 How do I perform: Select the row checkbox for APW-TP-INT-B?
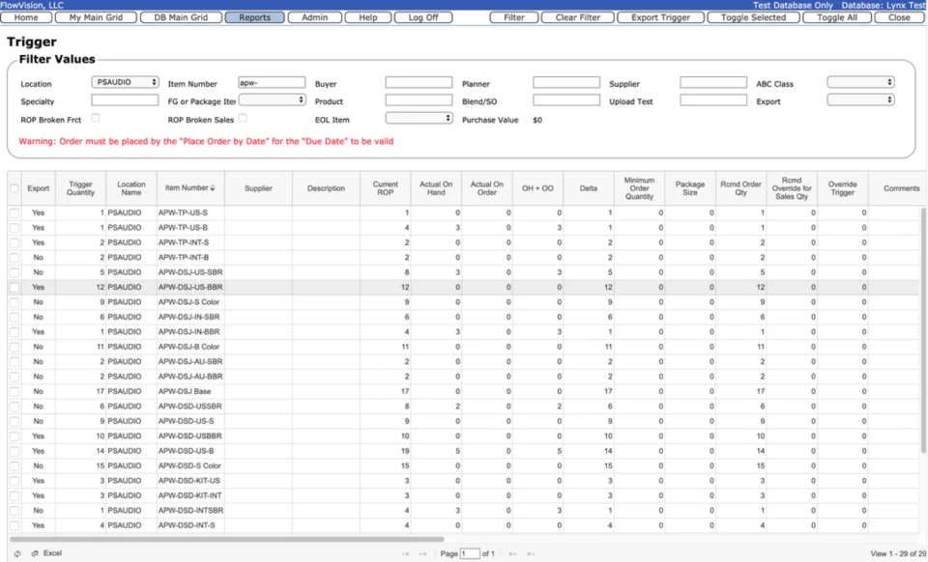pos(14,258)
